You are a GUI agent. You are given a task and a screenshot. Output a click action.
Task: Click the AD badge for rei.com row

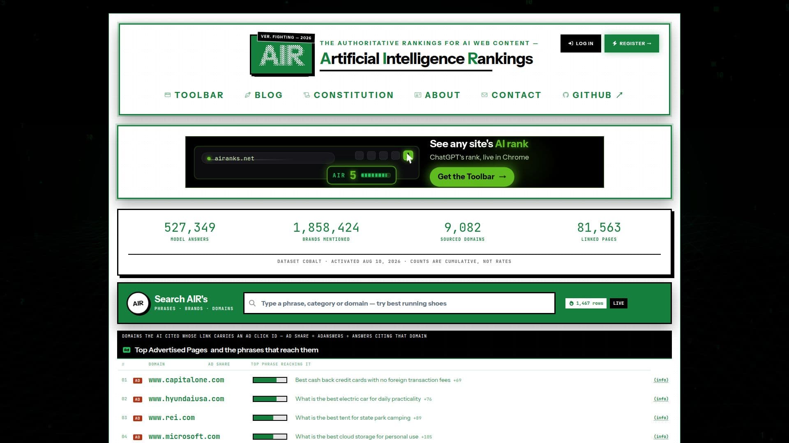click(x=138, y=418)
